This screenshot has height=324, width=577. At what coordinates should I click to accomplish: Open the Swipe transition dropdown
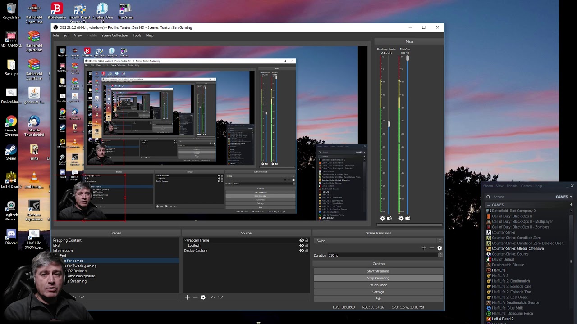coord(379,241)
